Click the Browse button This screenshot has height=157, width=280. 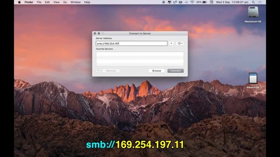point(157,71)
